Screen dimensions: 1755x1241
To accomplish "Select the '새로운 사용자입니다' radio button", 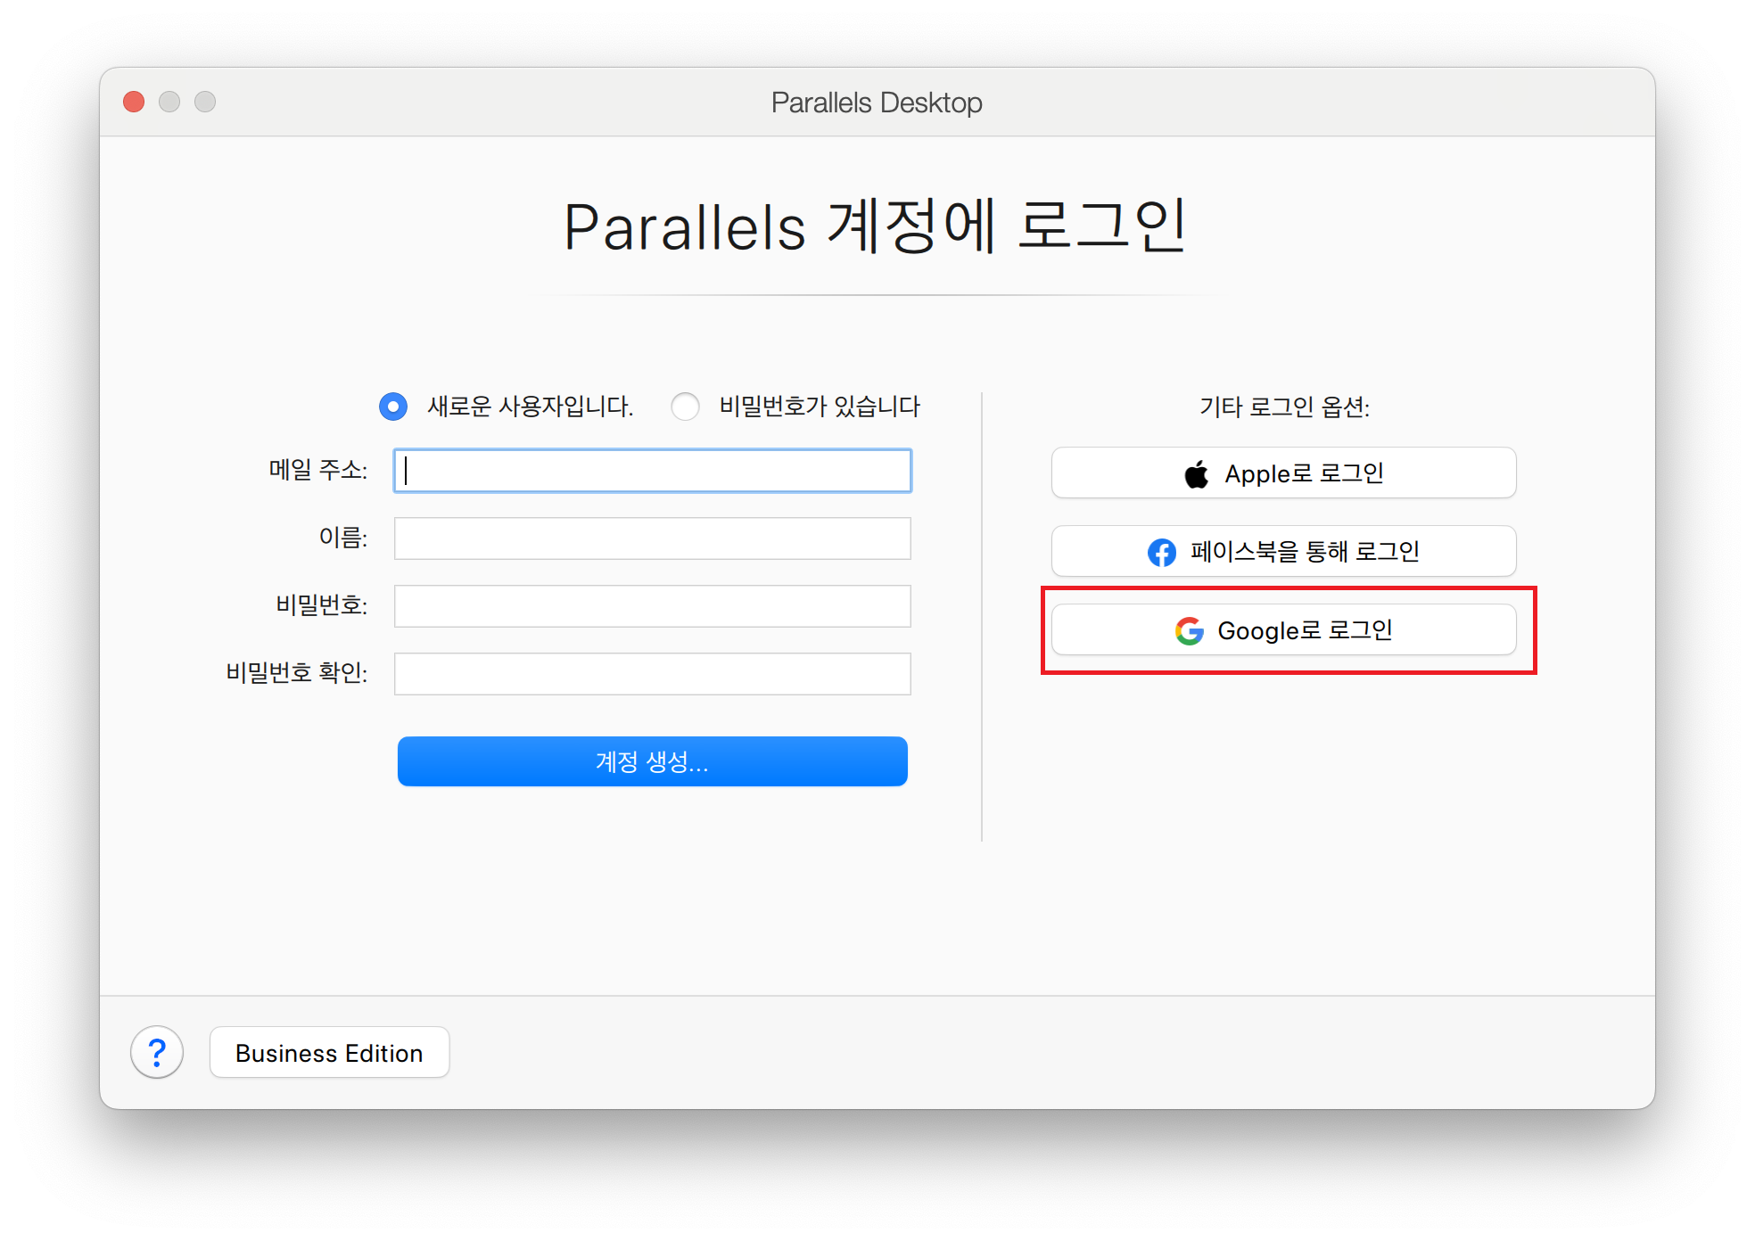I will [393, 407].
